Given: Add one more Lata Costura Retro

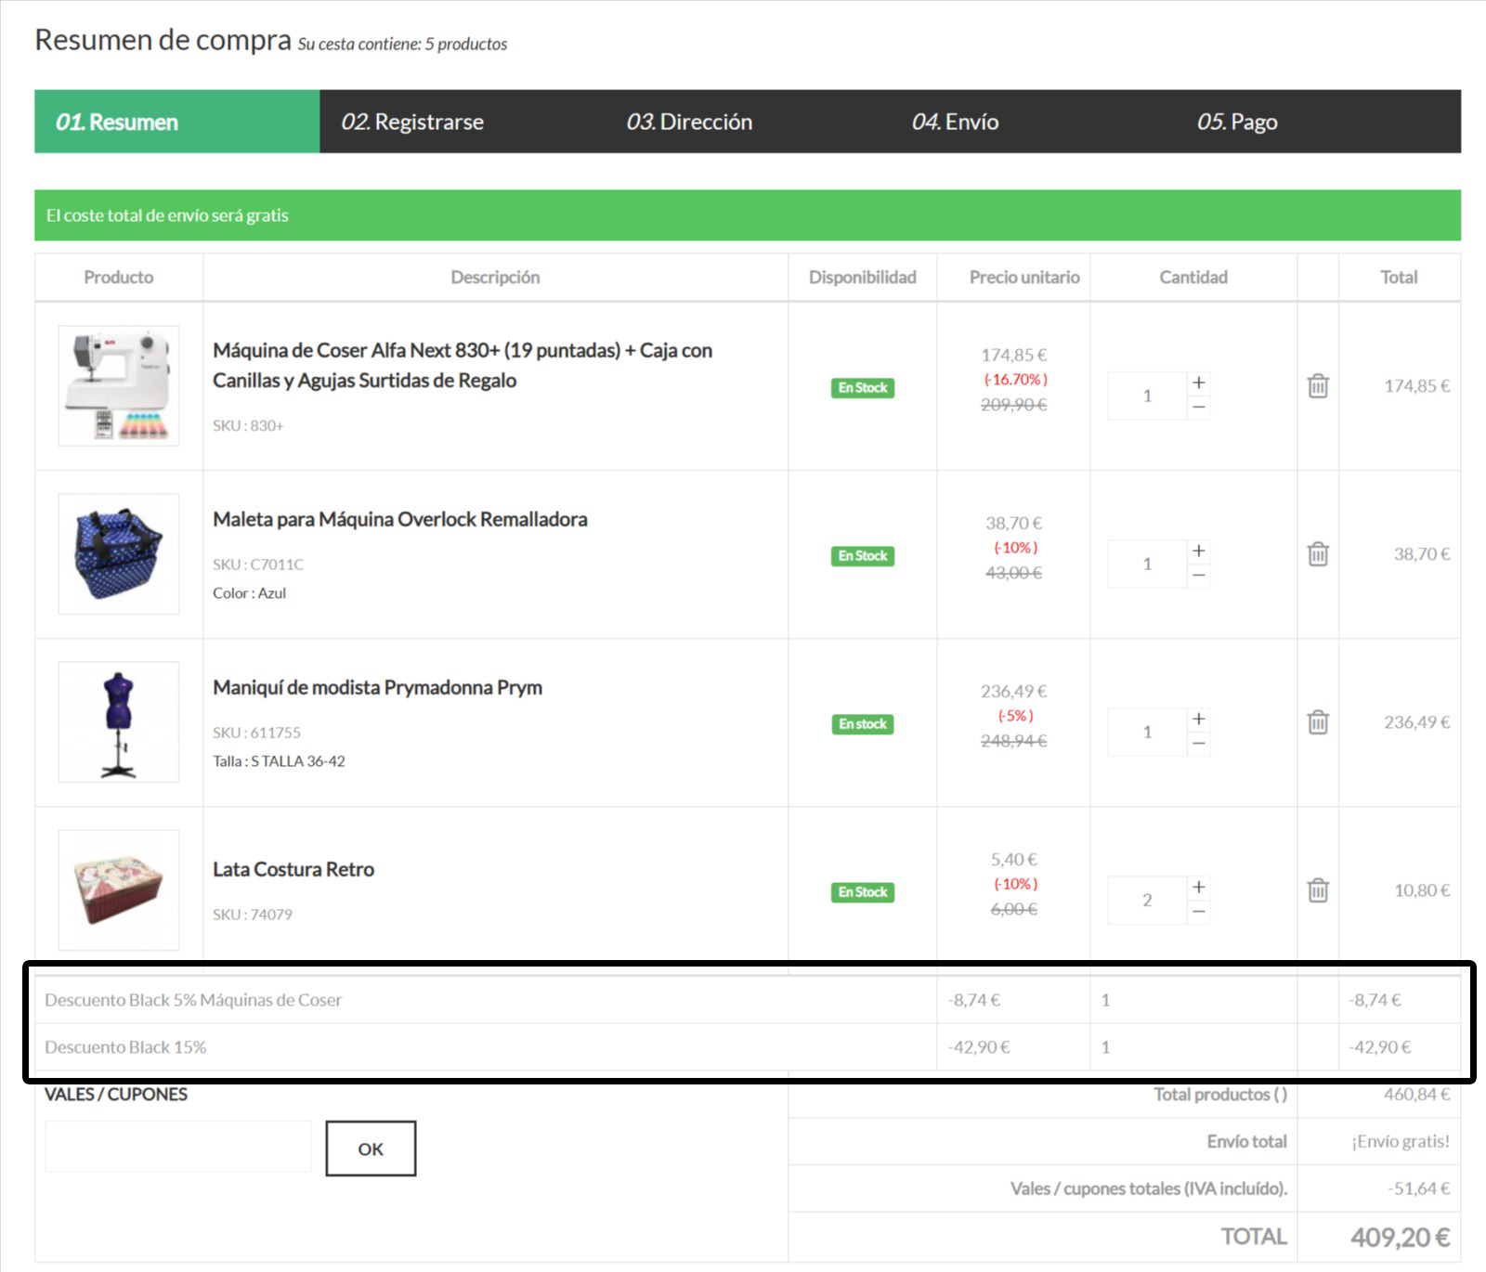Looking at the screenshot, I should click(x=1199, y=887).
